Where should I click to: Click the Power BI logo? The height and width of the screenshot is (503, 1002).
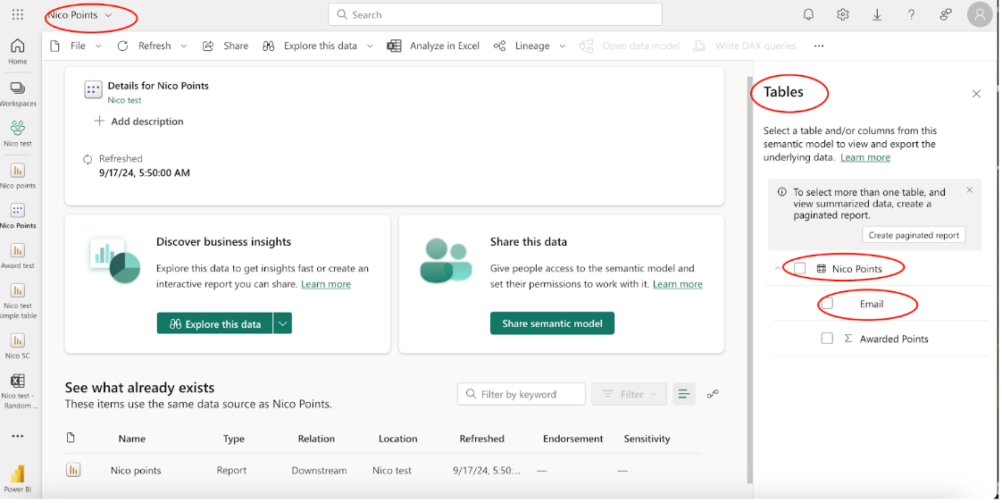tap(18, 478)
